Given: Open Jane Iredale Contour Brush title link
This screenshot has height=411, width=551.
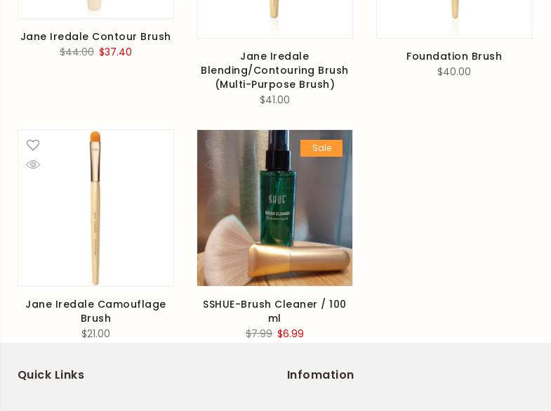Looking at the screenshot, I should point(95,37).
